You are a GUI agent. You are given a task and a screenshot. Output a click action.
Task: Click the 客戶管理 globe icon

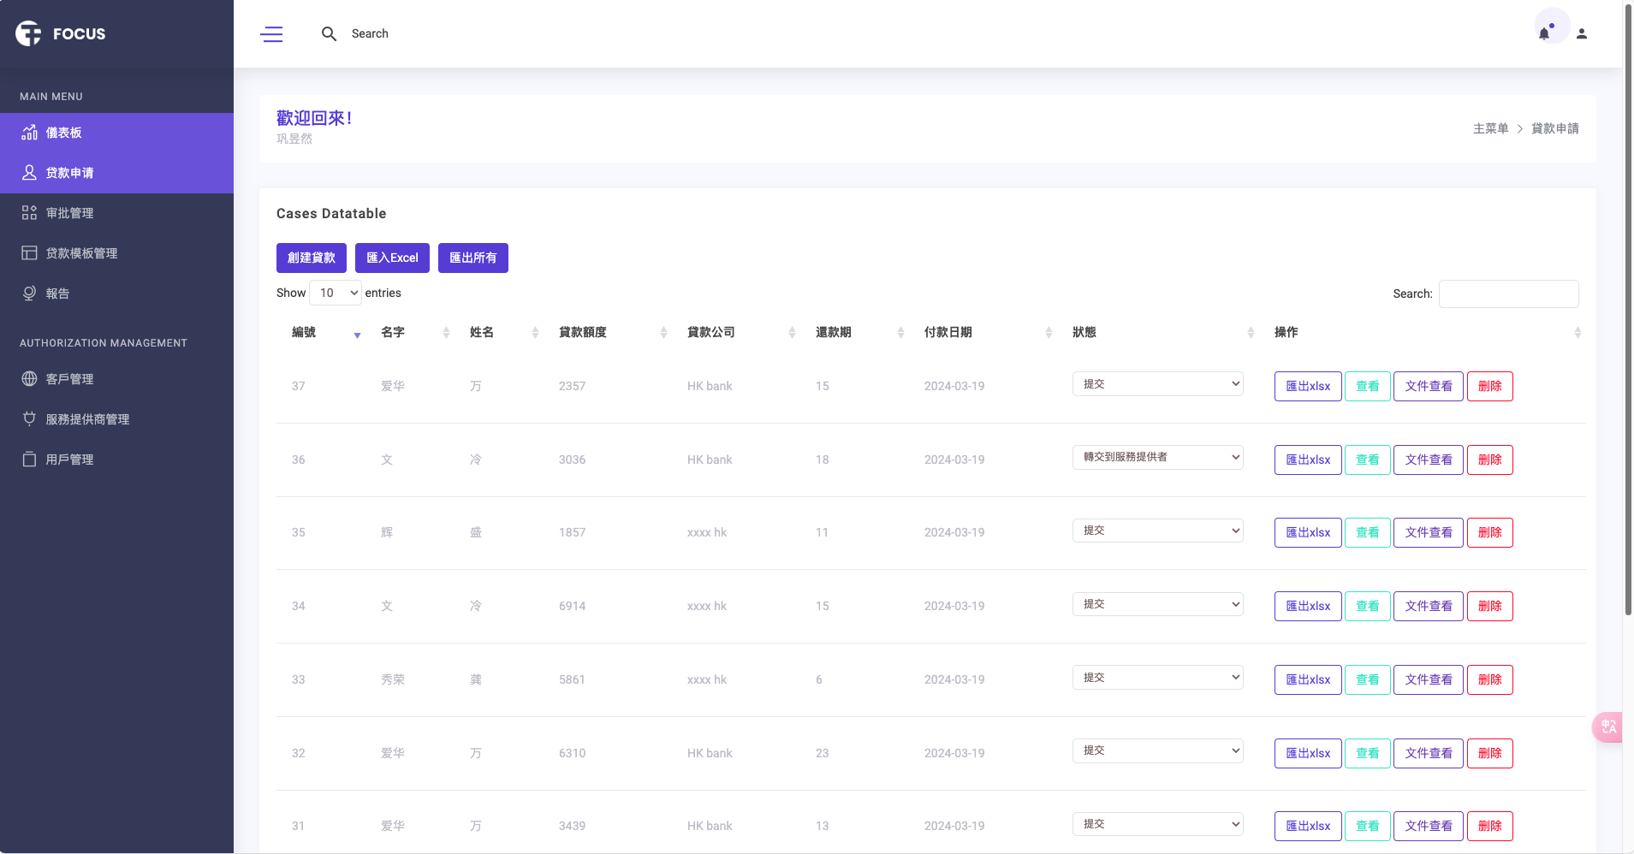29,379
